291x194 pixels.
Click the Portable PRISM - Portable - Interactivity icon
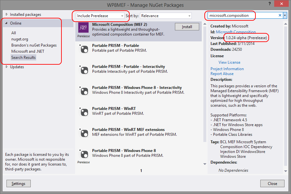(x=84, y=70)
